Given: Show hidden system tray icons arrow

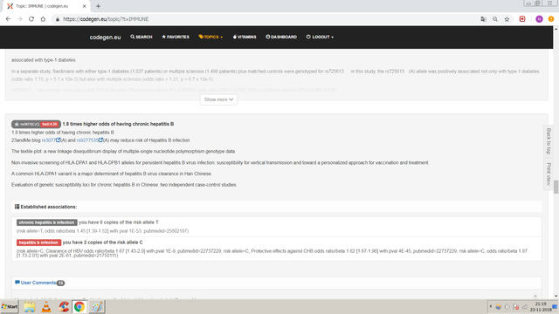Looking at the screenshot, I should (x=491, y=306).
